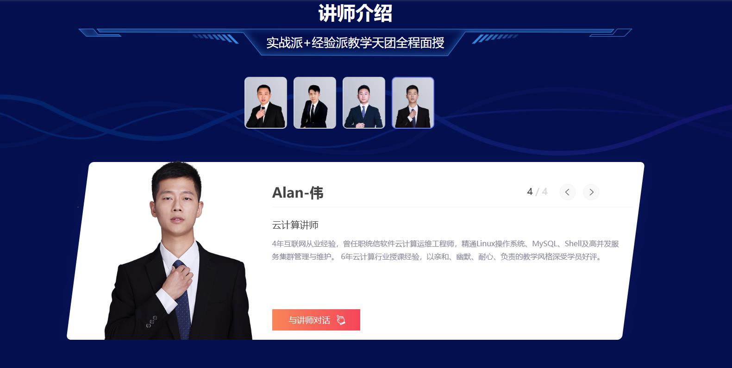Viewport: 732px width, 368px height.
Task: Select the highlighted fourth instructor thumbnail
Action: point(413,103)
